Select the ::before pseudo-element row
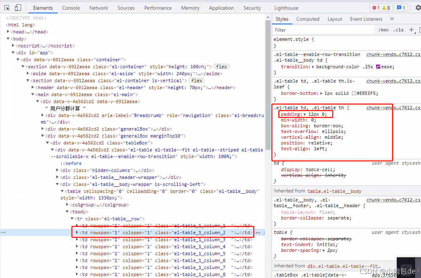 (71, 163)
